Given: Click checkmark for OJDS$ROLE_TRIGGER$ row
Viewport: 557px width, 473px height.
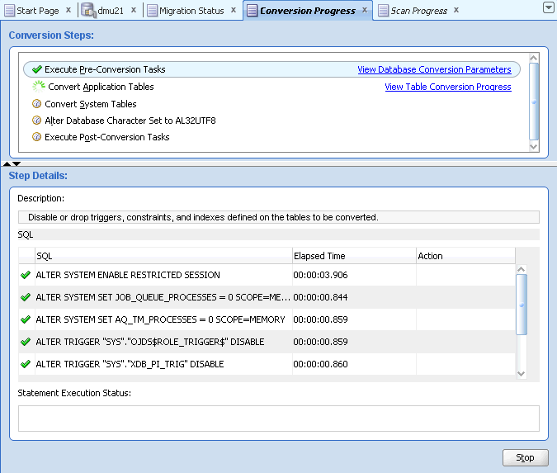Looking at the screenshot, I should pyautogui.click(x=26, y=342).
